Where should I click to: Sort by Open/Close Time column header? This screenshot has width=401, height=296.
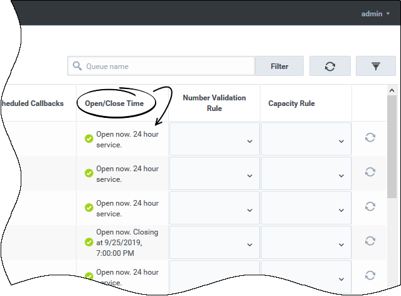point(114,103)
